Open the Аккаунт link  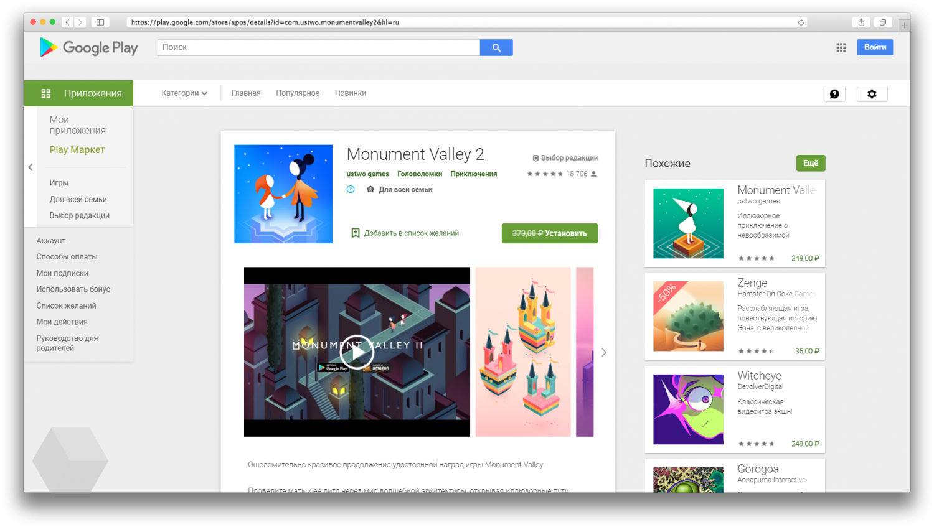[x=51, y=241]
